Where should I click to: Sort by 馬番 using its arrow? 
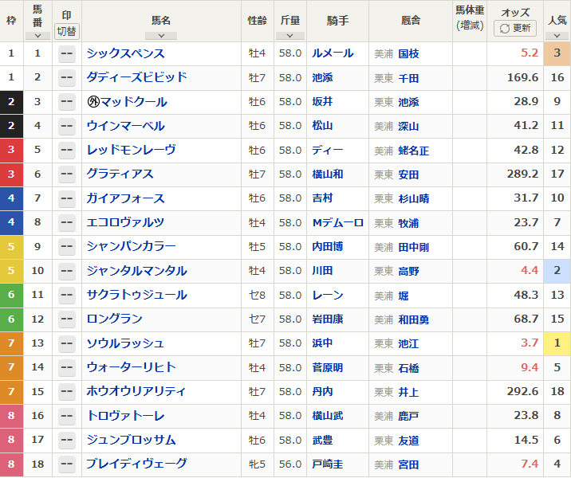(37, 35)
